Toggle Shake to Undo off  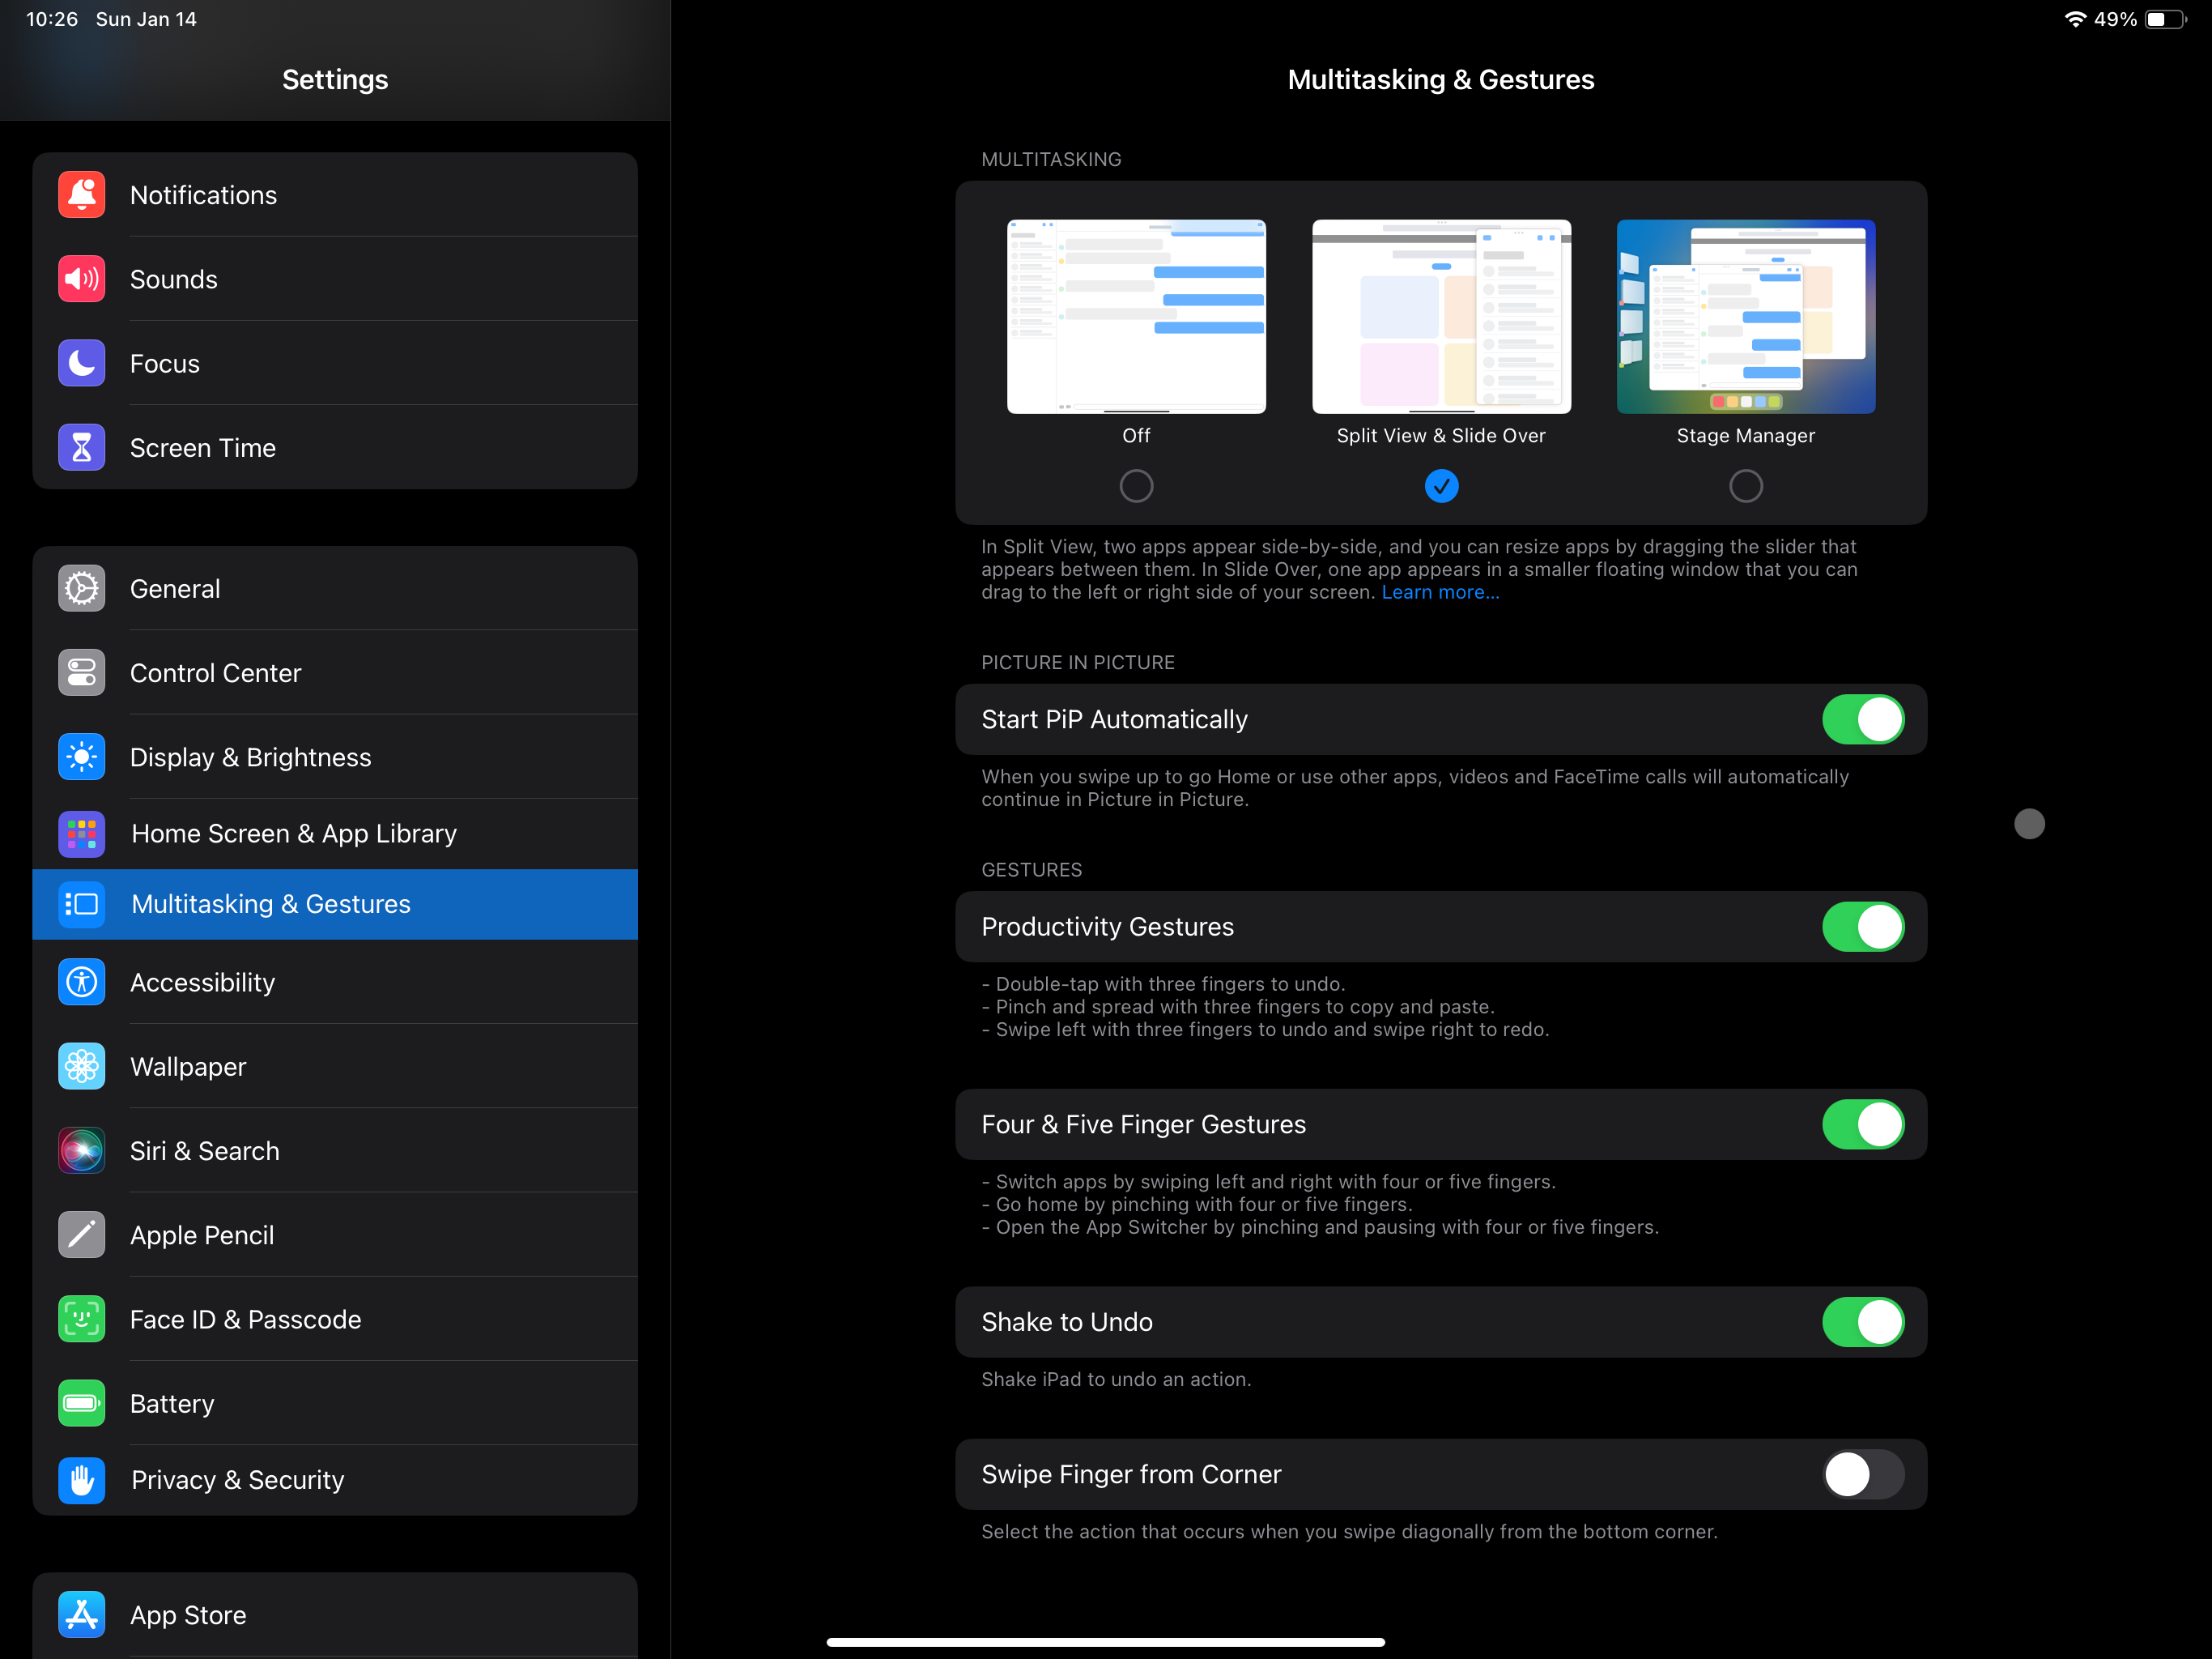coord(1862,1322)
